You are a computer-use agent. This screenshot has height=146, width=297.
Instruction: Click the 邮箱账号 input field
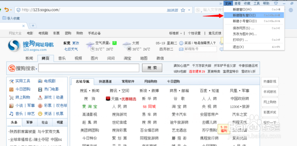click(x=200, y=49)
